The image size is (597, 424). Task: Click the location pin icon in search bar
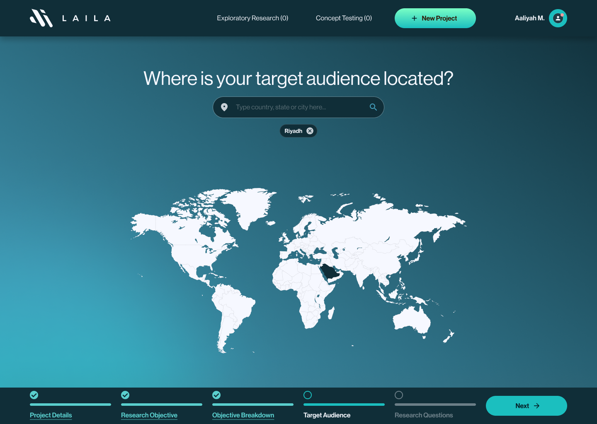224,107
